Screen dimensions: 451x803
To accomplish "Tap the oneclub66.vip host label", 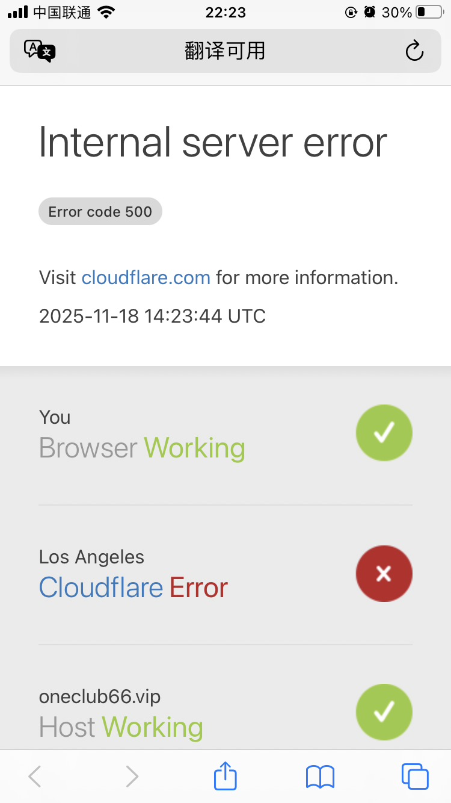I will (x=100, y=696).
